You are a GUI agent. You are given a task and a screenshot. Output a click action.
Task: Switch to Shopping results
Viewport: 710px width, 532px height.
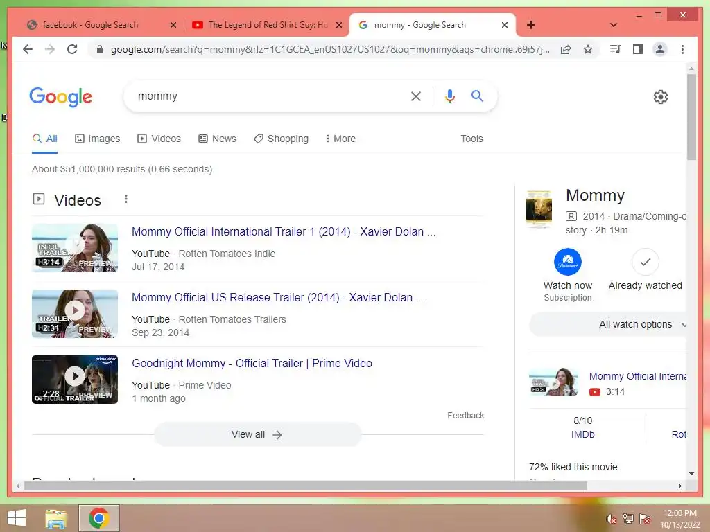click(x=282, y=139)
